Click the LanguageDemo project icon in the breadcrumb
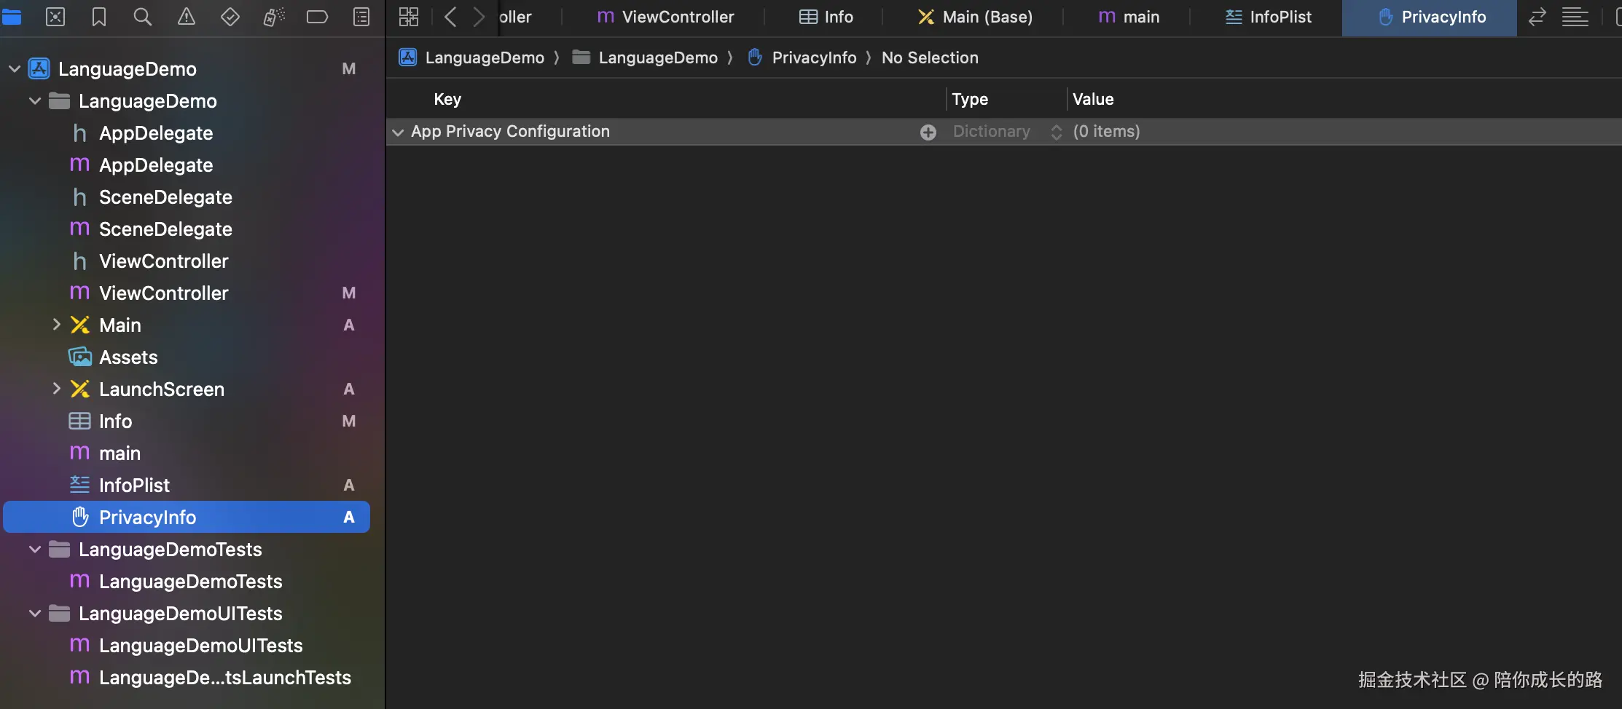 [x=408, y=58]
